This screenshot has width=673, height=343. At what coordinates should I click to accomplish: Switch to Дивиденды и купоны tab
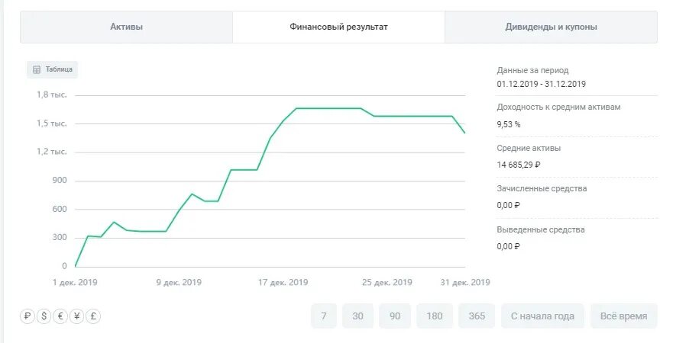(x=551, y=27)
